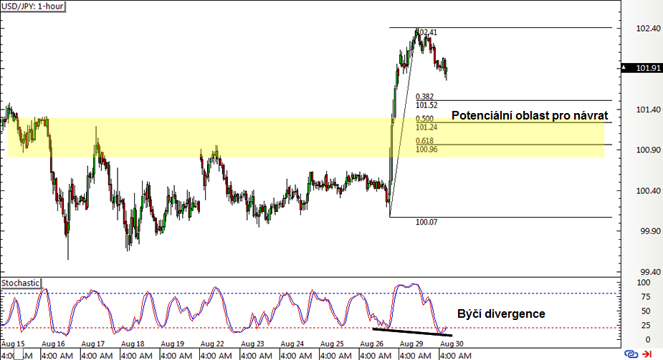Click the Aug 17 date label
This screenshot has height=360, width=663.
(93, 344)
